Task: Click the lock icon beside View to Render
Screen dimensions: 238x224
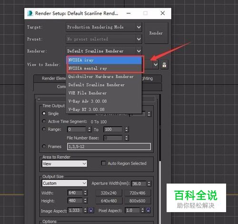Action: click(164, 65)
